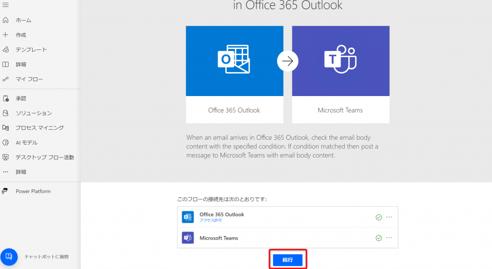Open Power Platform in the sidebar
Viewport: 492px width, 269px height.
tap(33, 191)
